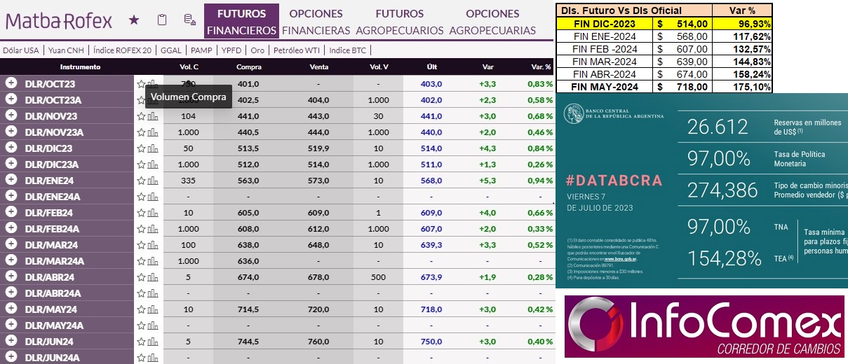Expand the DLR/OCT23 row
Screen dimensions: 848x364
click(11, 83)
